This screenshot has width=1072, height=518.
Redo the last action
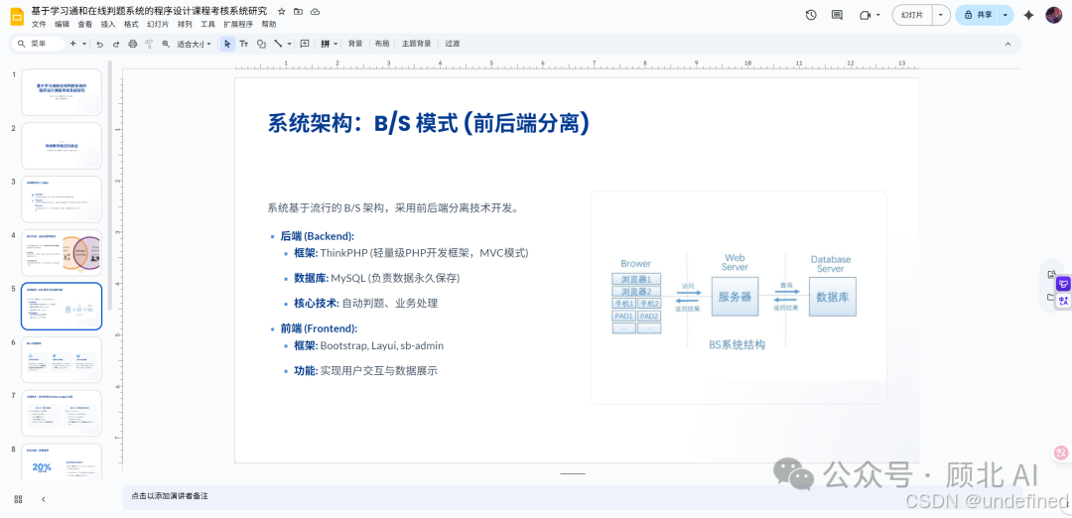point(115,44)
